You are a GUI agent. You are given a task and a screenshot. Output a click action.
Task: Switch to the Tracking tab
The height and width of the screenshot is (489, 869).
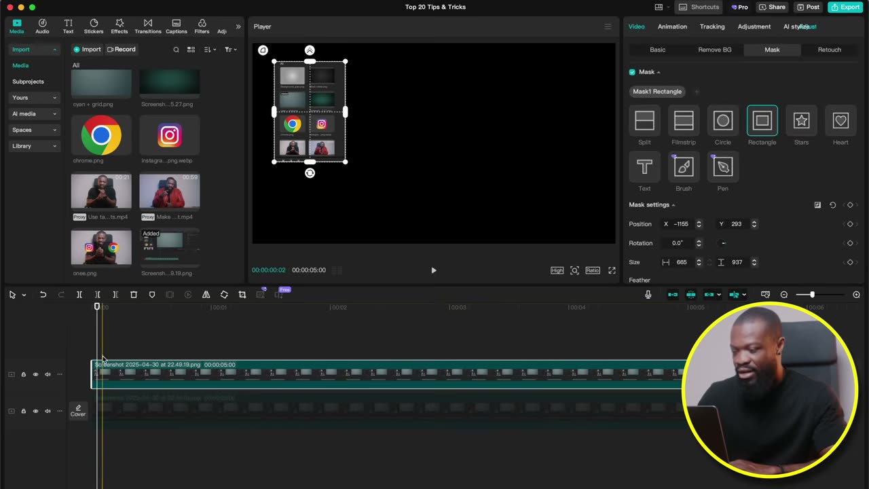click(712, 26)
